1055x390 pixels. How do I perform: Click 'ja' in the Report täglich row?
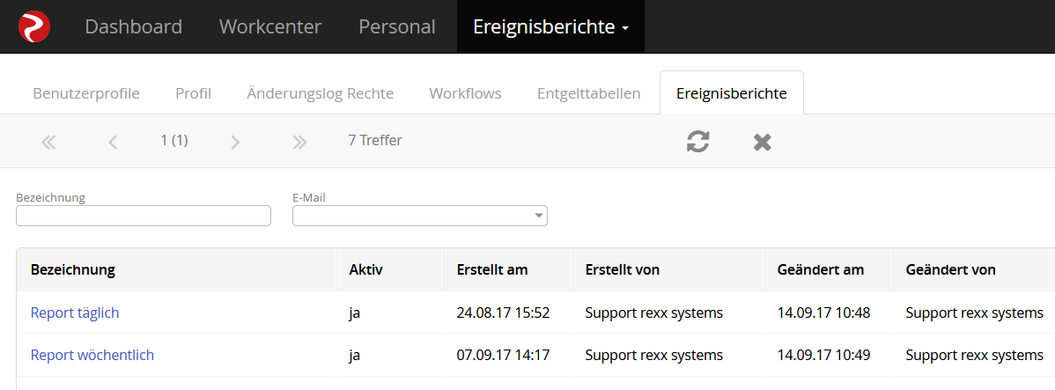355,313
